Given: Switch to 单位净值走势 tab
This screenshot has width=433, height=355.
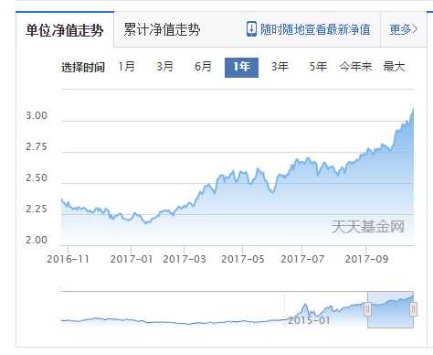Looking at the screenshot, I should pos(65,30).
